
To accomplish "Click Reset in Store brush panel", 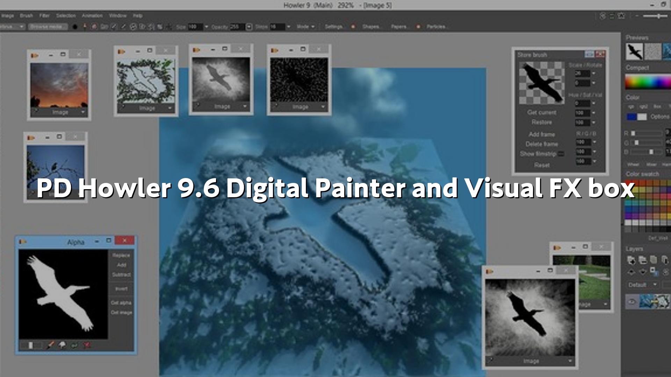I will [542, 165].
